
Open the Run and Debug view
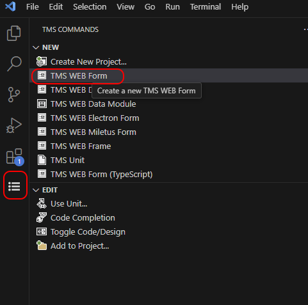(14, 125)
